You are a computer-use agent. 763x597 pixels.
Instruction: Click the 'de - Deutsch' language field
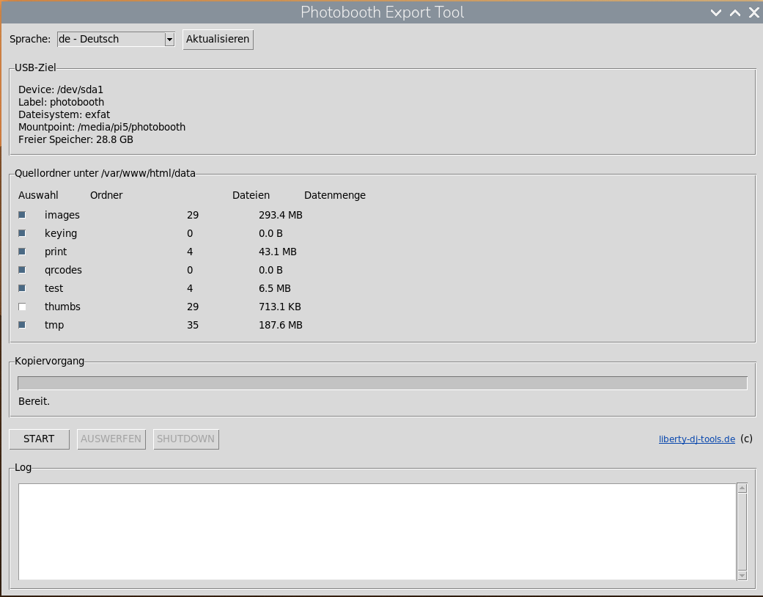pyautogui.click(x=110, y=40)
